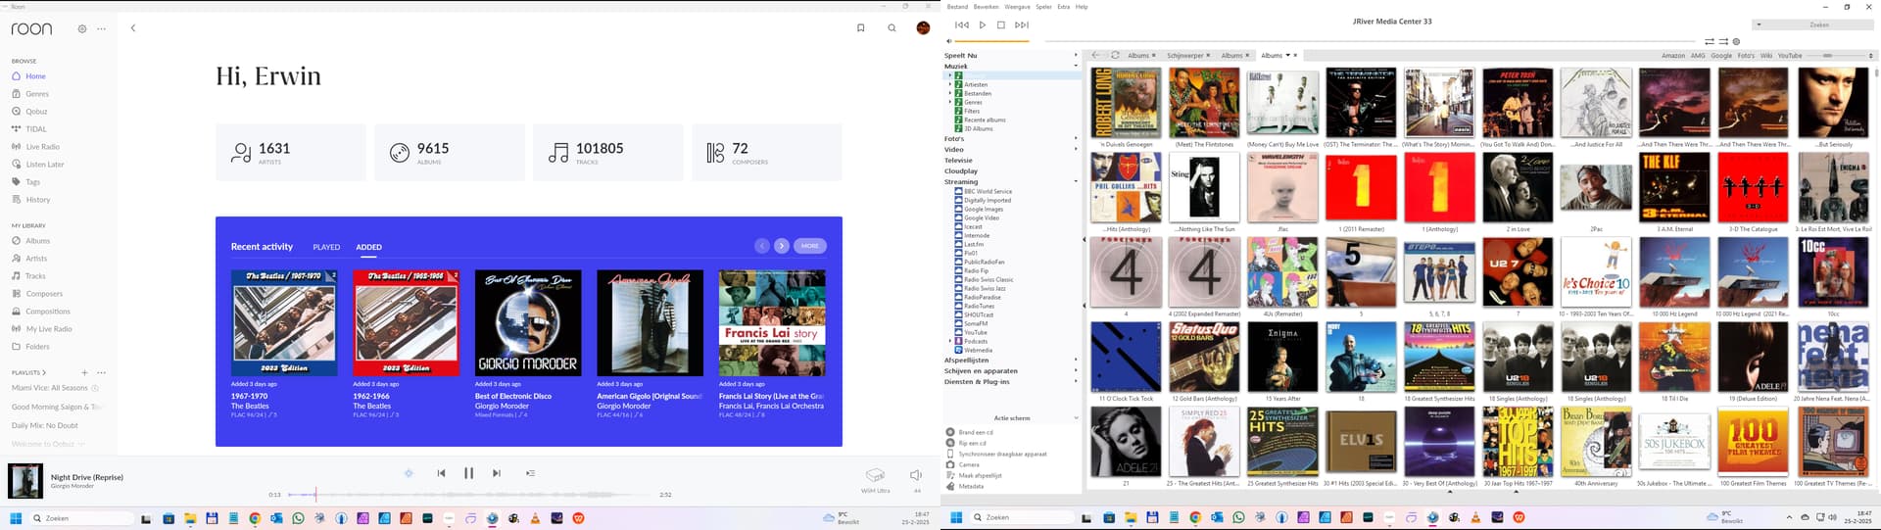Image resolution: width=1881 pixels, height=530 pixels.
Task: Click the YouTube link in JRiver toolbar
Action: [1790, 56]
